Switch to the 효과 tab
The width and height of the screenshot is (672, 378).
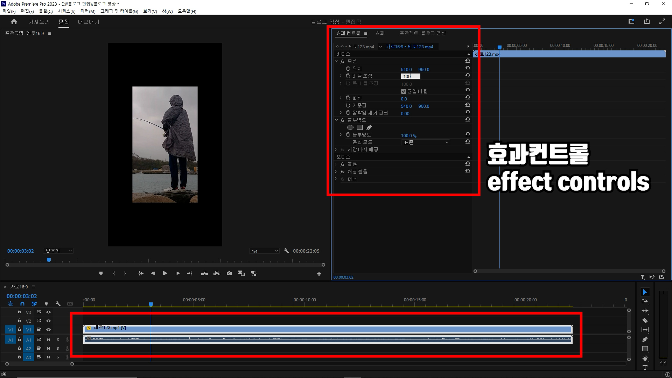point(380,33)
